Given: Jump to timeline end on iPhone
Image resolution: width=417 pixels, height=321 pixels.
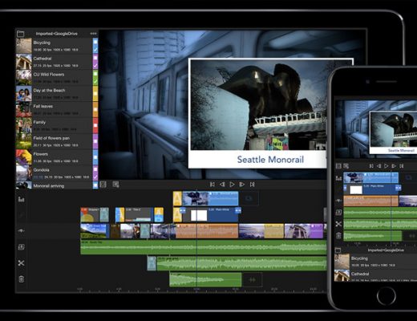Looking at the screenshot, I should [401, 166].
